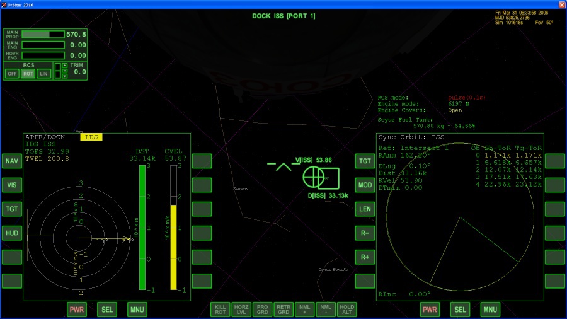
Task: Close the Orbiter 2010 window
Action: [x=563, y=4]
